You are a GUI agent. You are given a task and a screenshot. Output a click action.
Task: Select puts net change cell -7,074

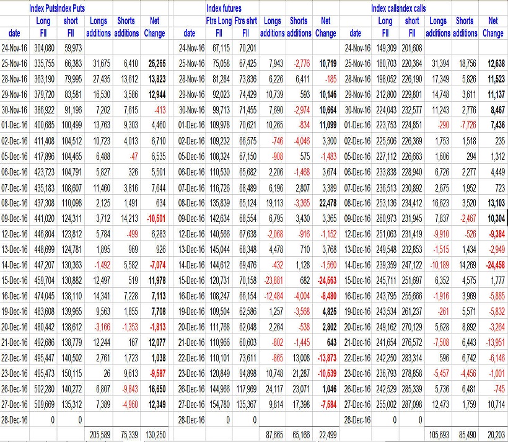point(158,265)
